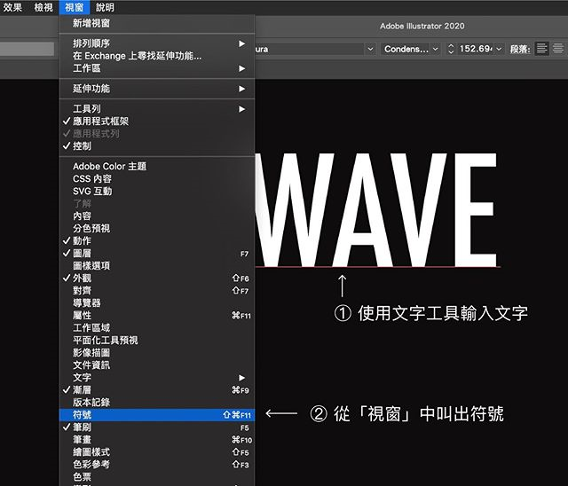Viewport: 568px width, 486px height.
Task: Open the 內容 panel
Action: pos(157,216)
